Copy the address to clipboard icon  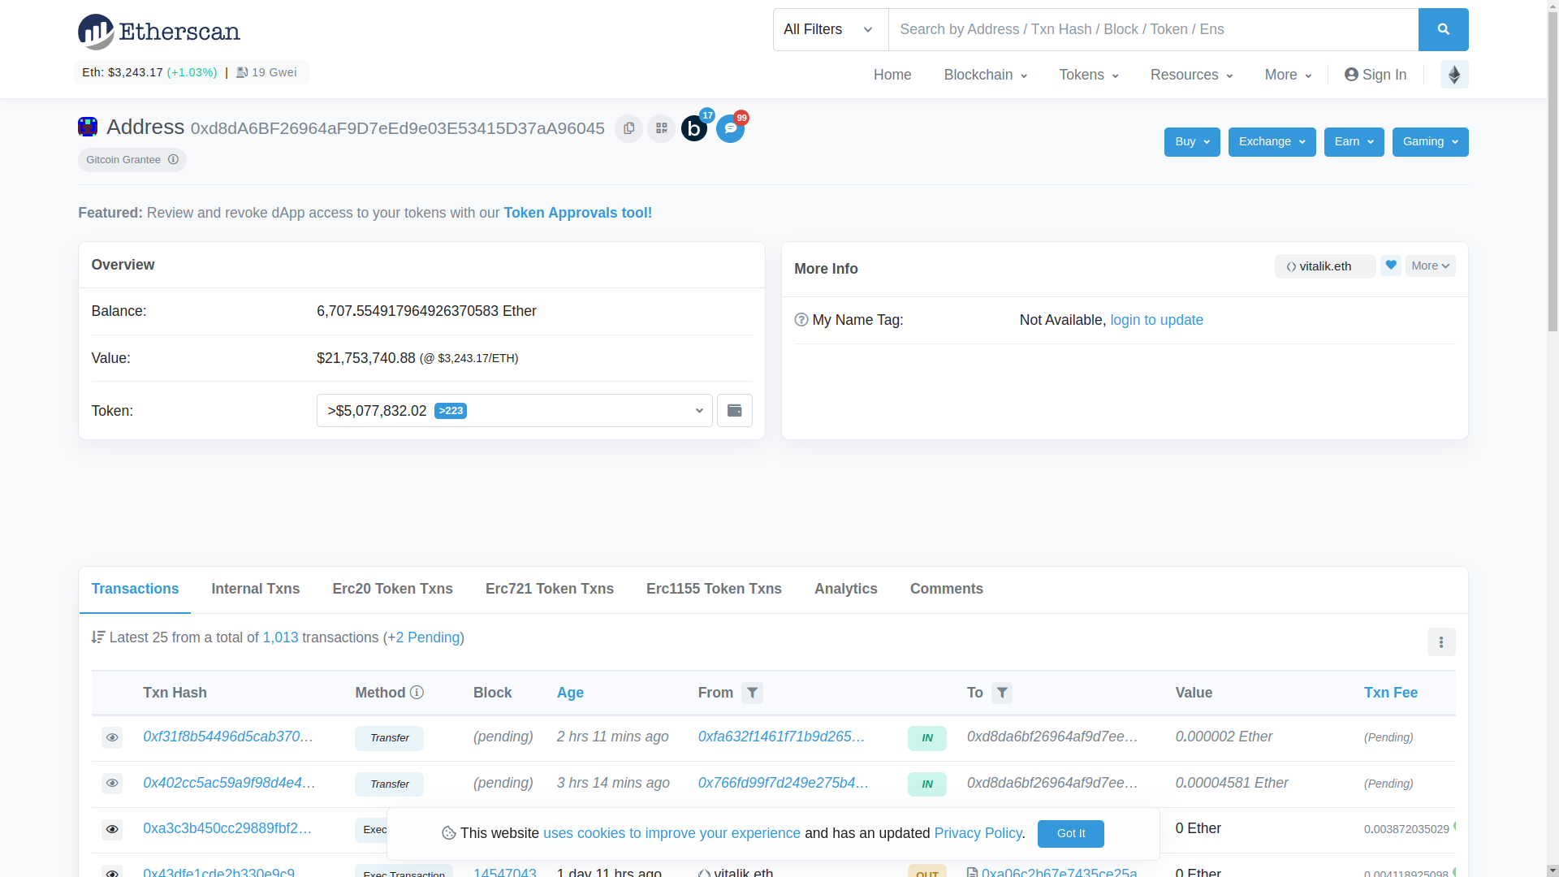coord(628,128)
